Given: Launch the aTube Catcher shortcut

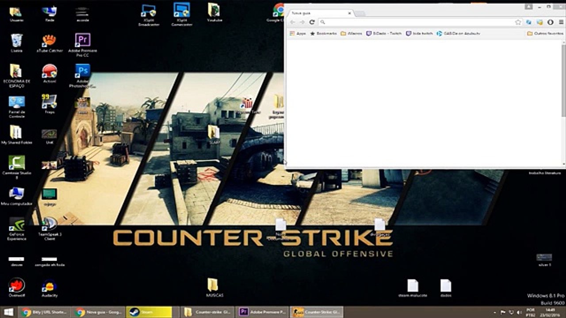Looking at the screenshot, I should coord(50,43).
